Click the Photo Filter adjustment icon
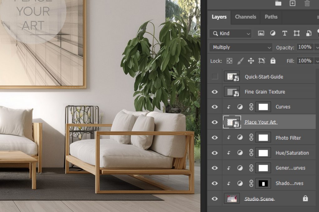This screenshot has height=212, width=319. click(240, 138)
